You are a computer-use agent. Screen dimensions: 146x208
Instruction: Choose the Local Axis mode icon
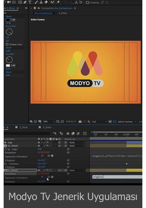72,2
